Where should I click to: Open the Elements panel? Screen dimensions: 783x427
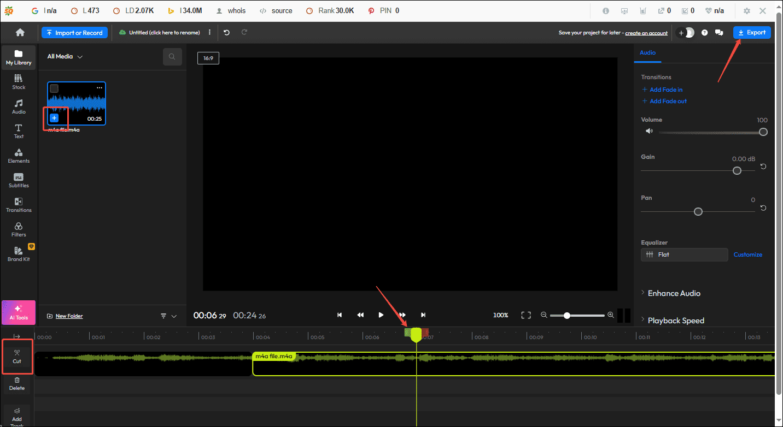19,156
